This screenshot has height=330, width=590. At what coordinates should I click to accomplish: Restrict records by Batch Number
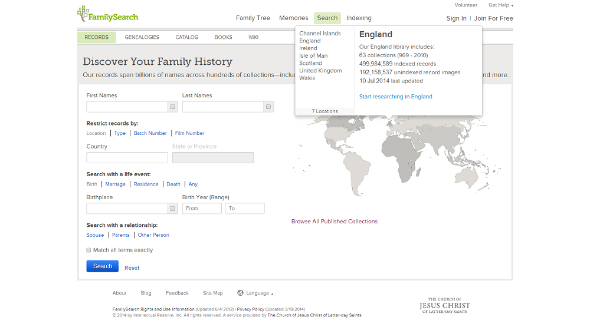(150, 133)
